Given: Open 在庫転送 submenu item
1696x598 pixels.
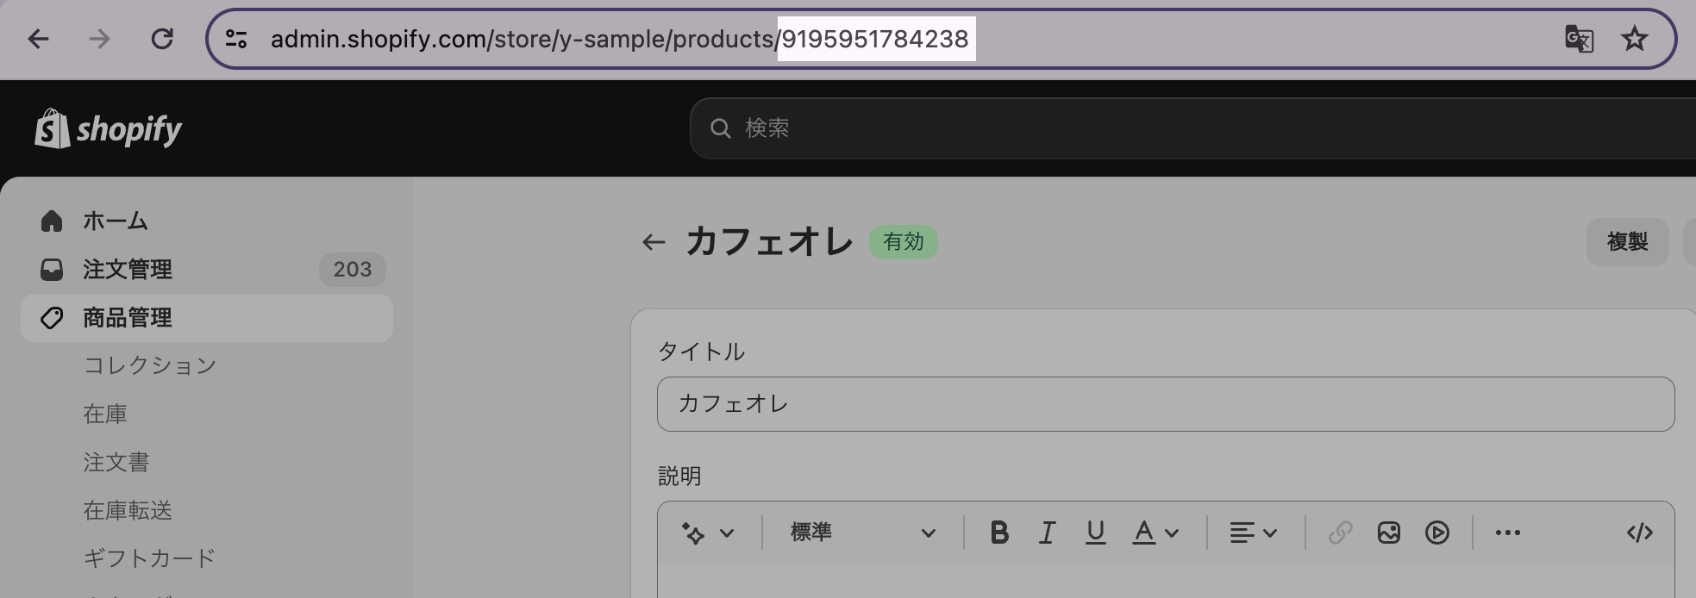Looking at the screenshot, I should tap(128, 510).
